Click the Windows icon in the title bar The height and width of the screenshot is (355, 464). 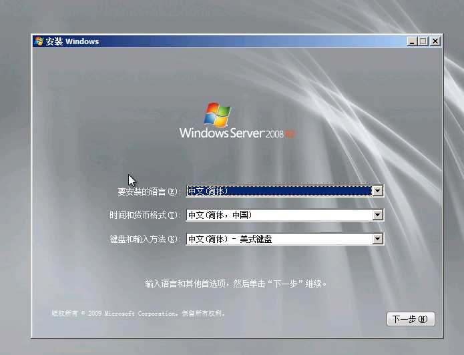coord(39,41)
